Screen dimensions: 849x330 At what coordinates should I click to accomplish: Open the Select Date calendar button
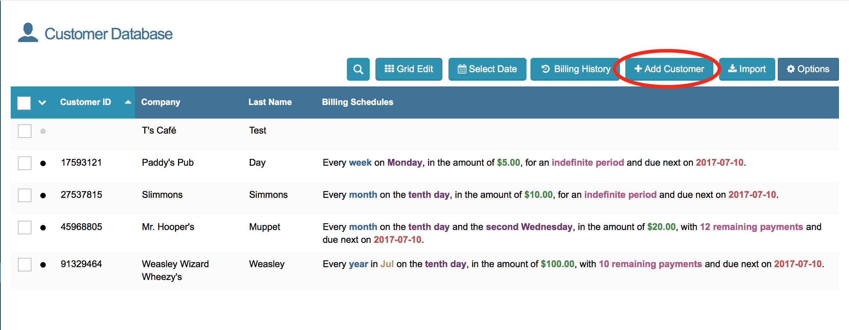point(487,69)
